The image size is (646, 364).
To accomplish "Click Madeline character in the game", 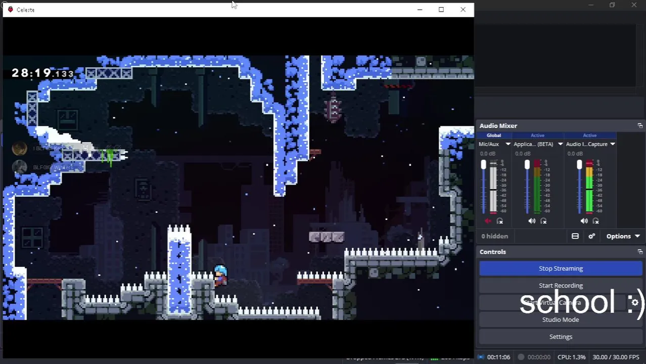I will [x=220, y=276].
